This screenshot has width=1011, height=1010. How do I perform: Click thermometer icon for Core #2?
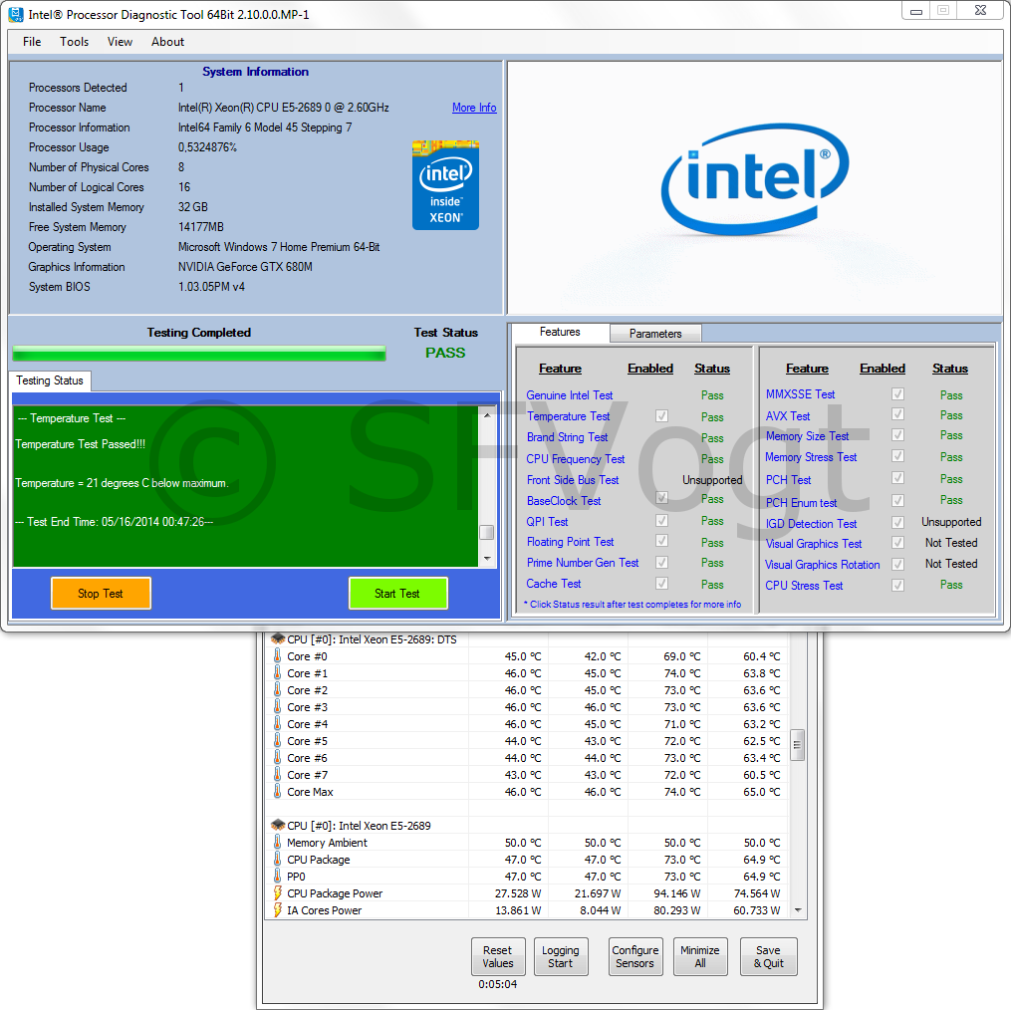pyautogui.click(x=277, y=689)
